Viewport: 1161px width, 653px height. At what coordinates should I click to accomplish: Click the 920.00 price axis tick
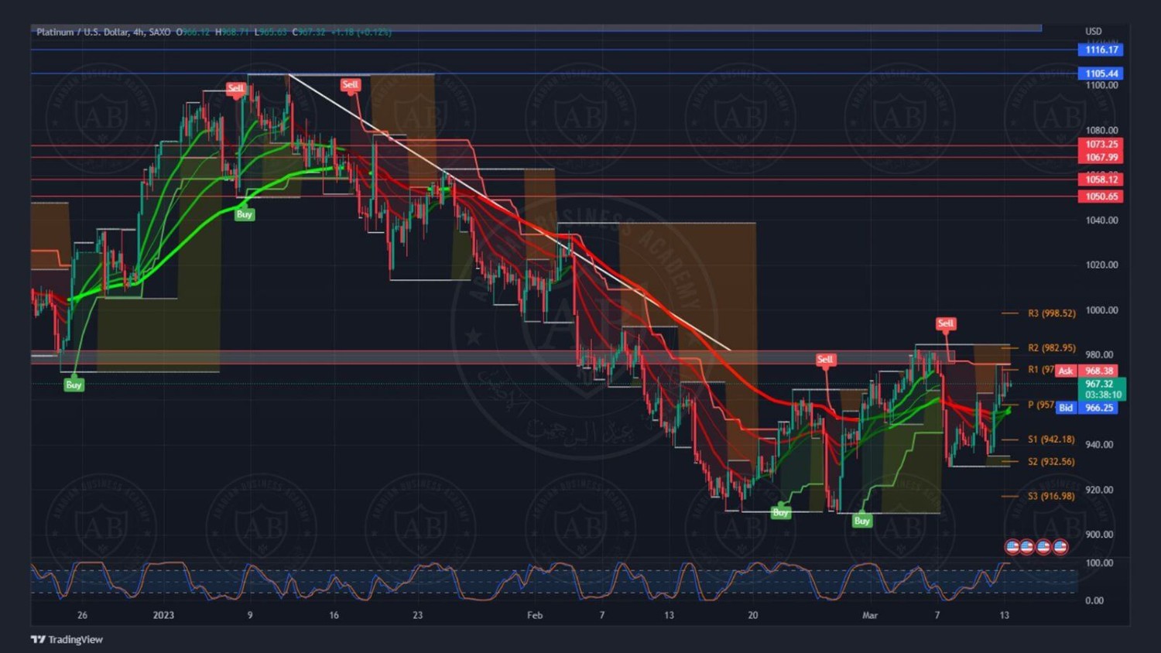tap(1099, 490)
